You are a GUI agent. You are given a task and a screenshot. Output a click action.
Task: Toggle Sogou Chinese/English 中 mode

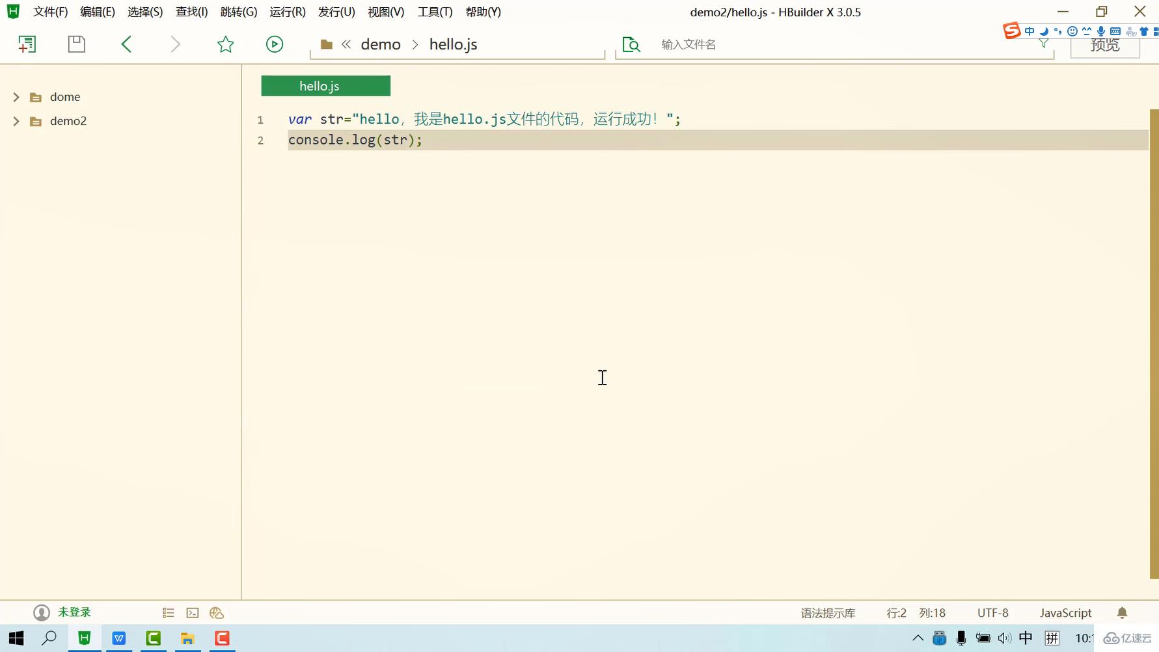(1029, 31)
